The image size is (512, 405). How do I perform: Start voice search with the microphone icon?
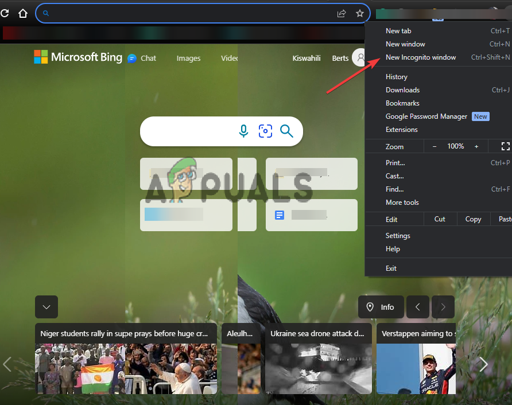click(x=243, y=131)
